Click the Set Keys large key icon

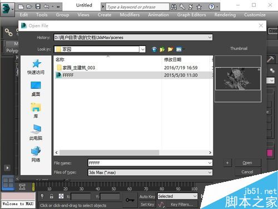[x=130, y=200]
